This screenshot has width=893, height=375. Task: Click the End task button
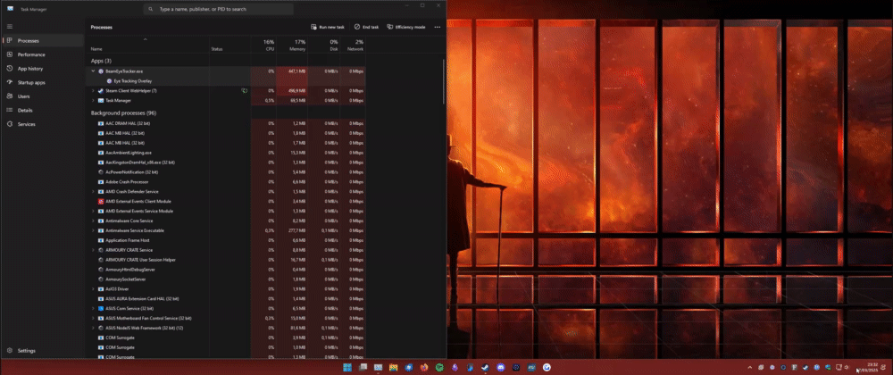pyautogui.click(x=366, y=27)
